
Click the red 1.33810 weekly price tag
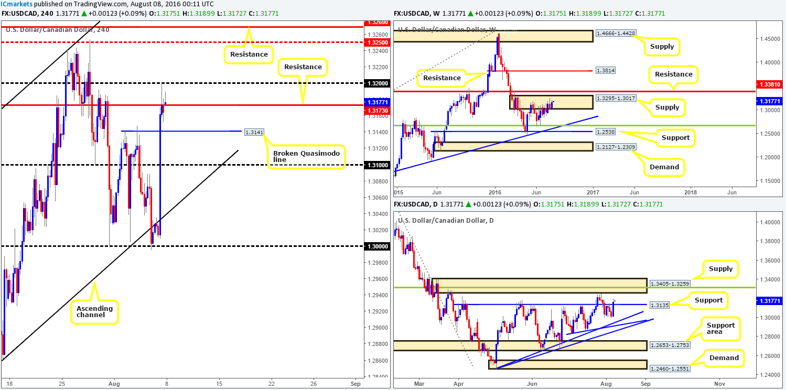(768, 83)
